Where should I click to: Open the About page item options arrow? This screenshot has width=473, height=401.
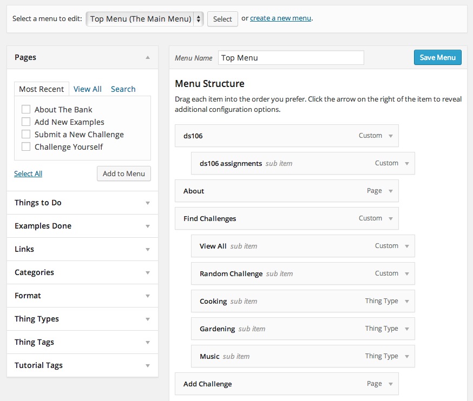(391, 191)
